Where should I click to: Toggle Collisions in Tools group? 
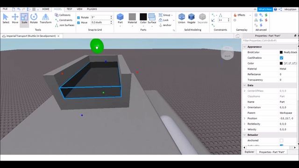63,15
